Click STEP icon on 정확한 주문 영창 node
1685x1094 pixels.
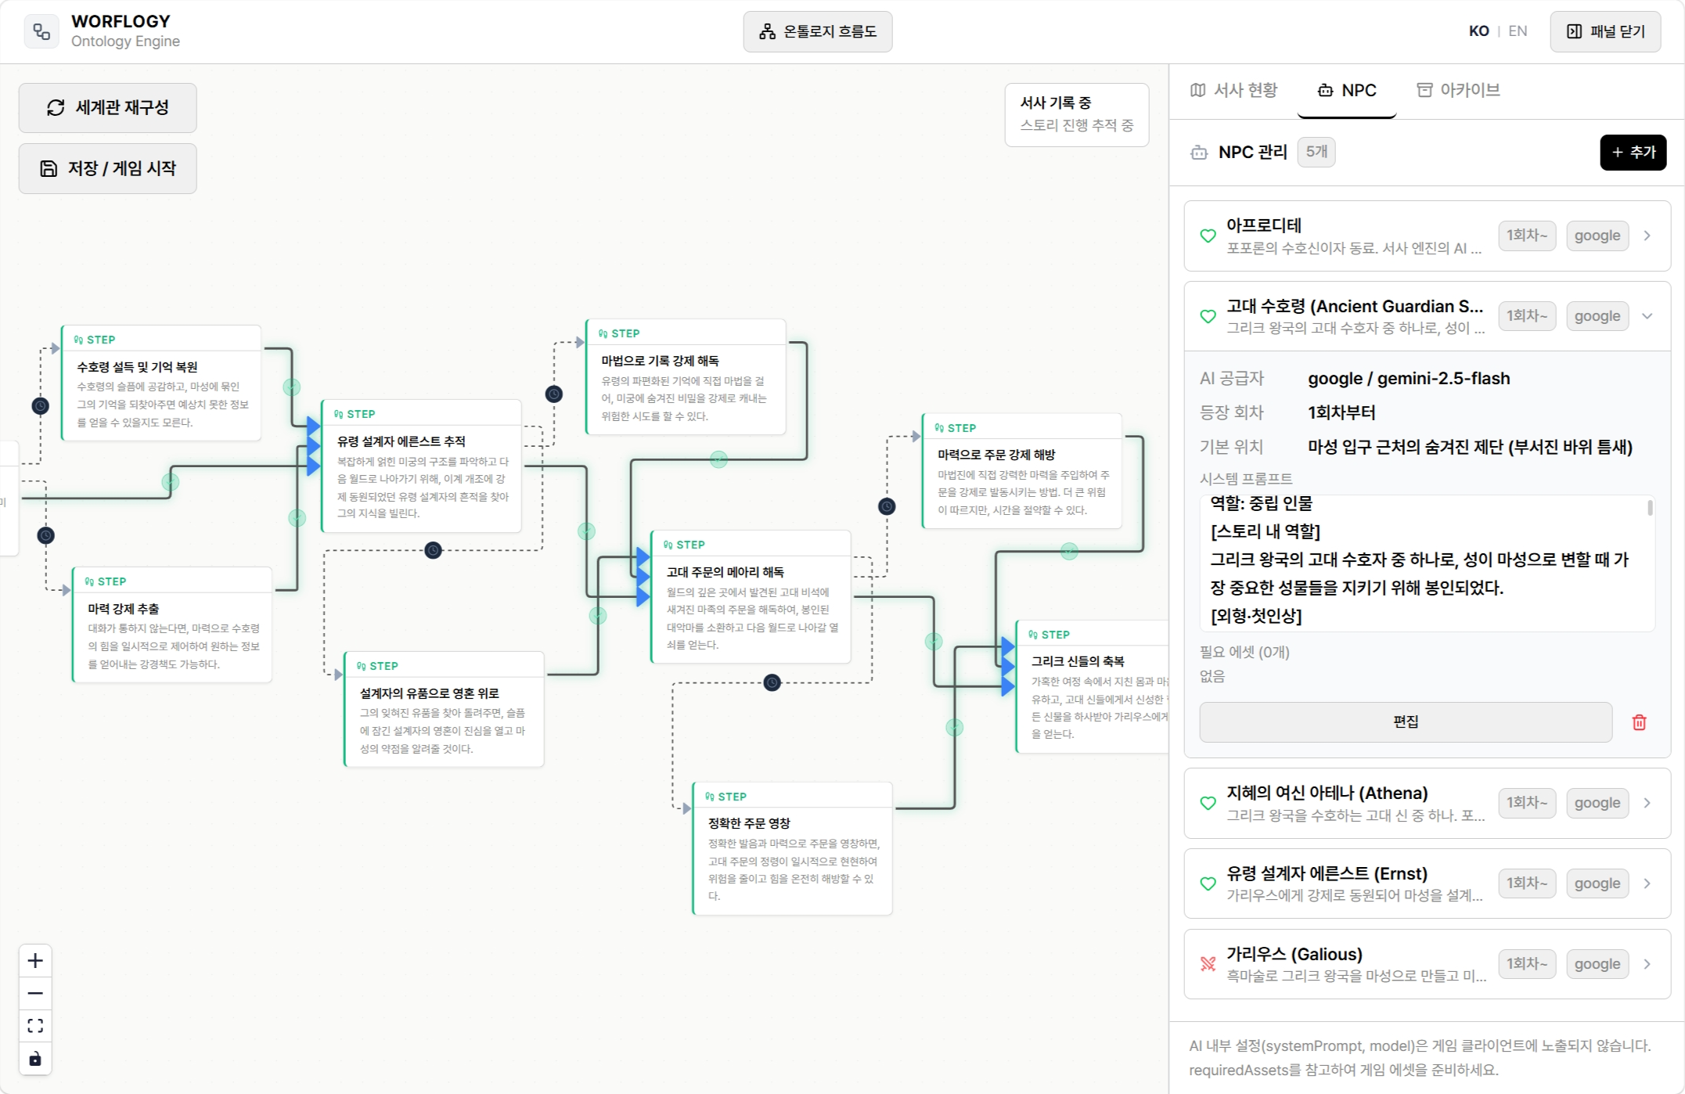(709, 797)
